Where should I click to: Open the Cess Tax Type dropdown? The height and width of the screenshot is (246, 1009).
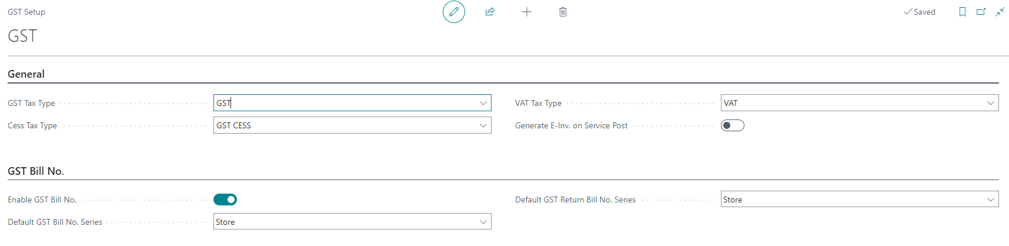click(483, 125)
